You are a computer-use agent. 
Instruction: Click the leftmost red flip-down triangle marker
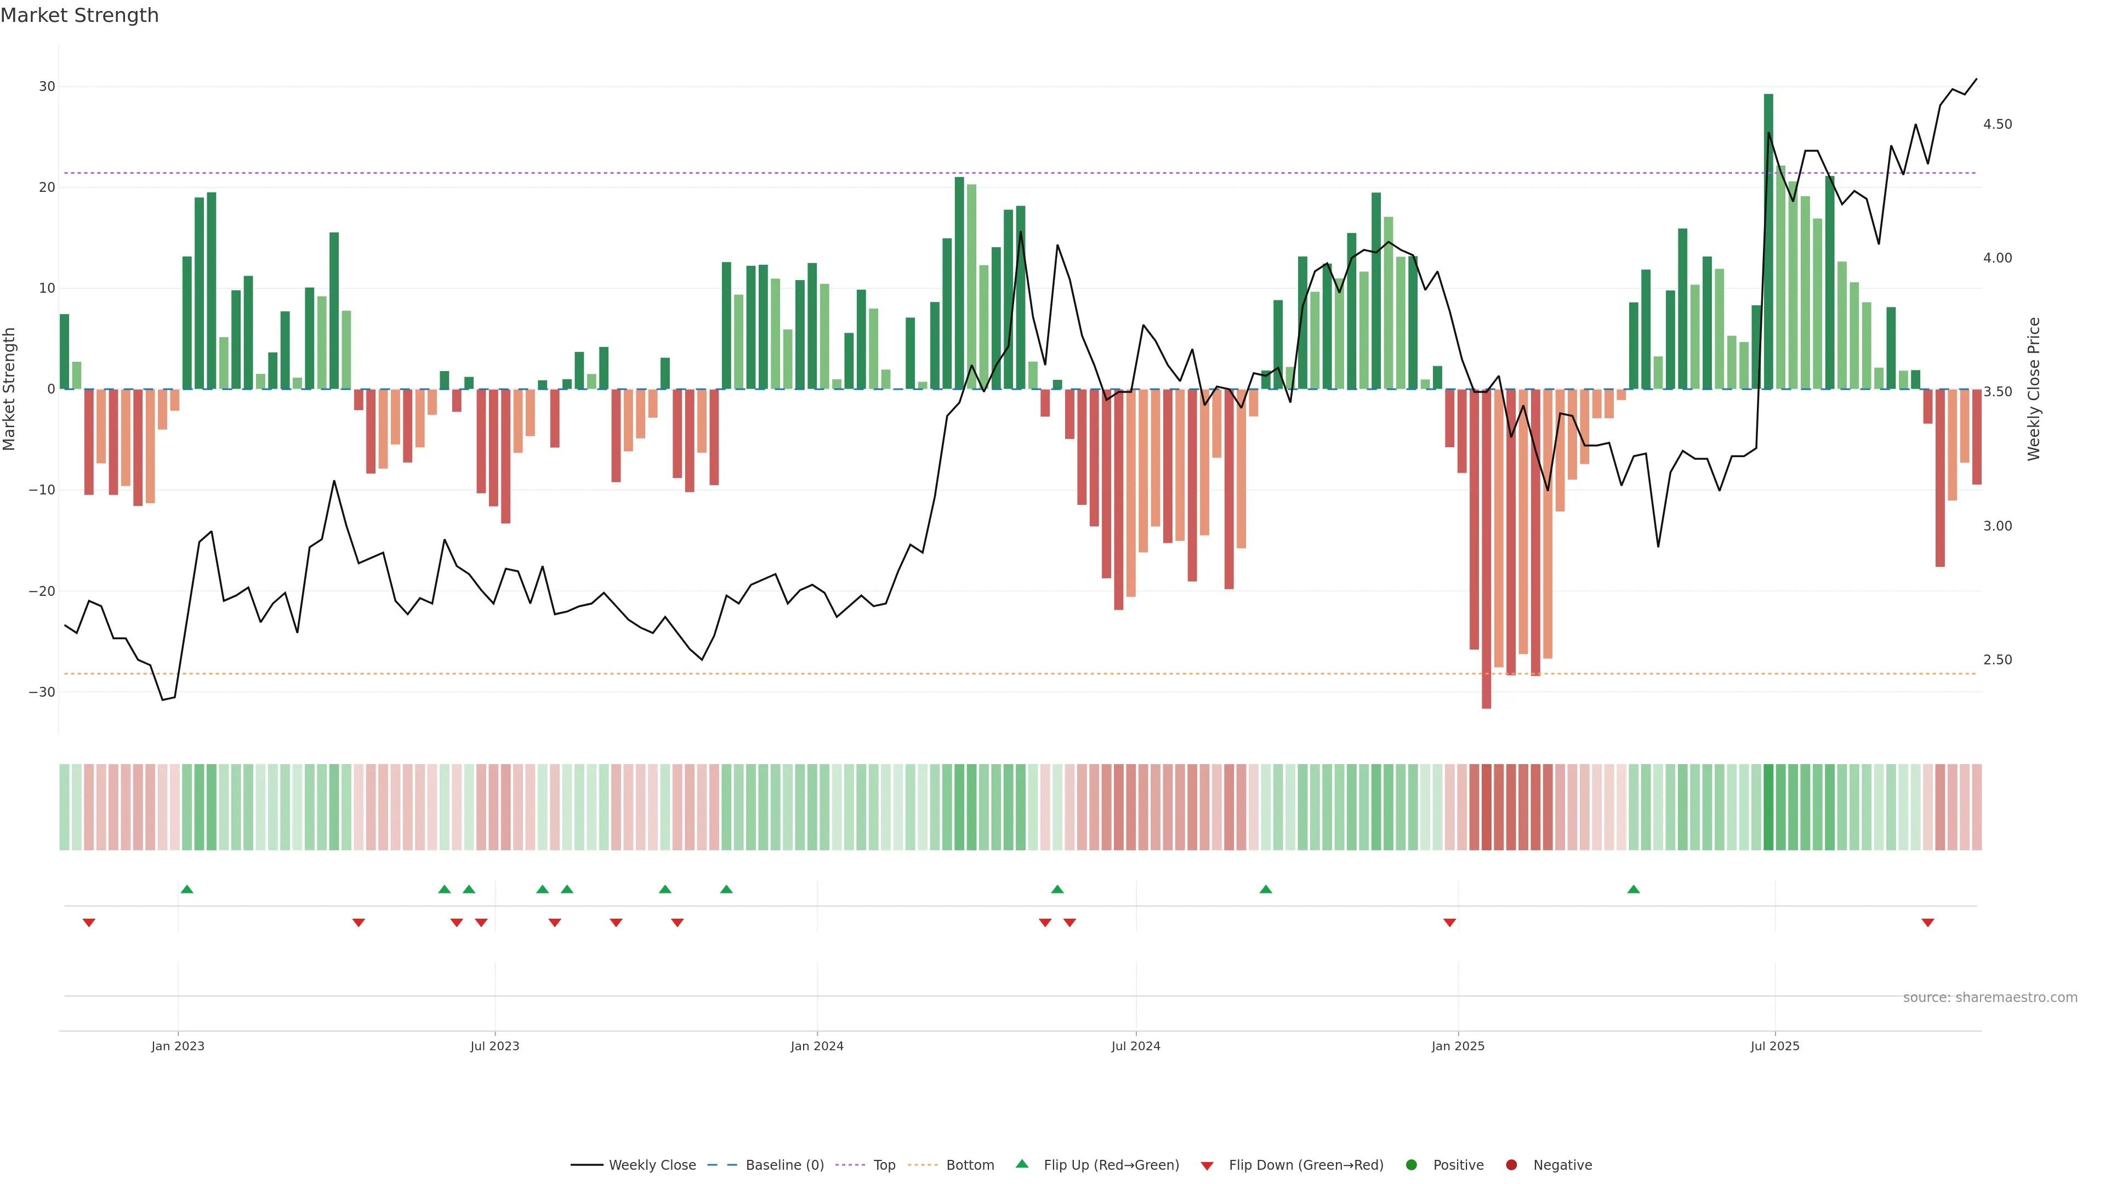pyautogui.click(x=89, y=923)
